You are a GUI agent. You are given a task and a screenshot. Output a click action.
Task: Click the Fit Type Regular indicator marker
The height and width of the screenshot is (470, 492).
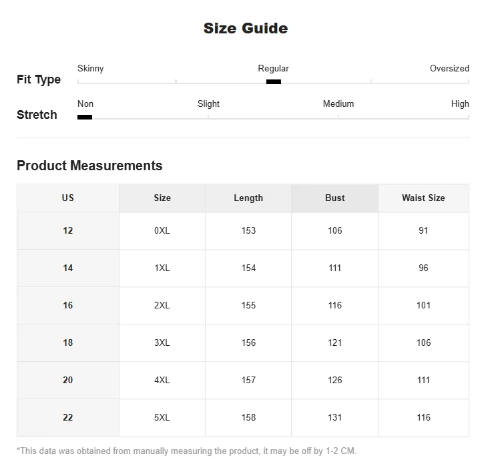point(273,82)
